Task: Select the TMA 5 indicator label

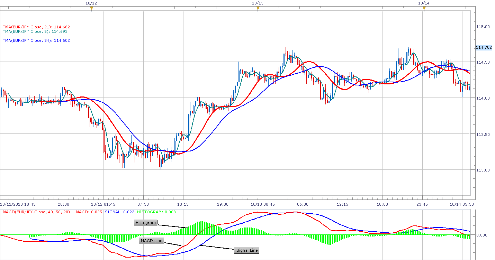Action: (x=35, y=31)
